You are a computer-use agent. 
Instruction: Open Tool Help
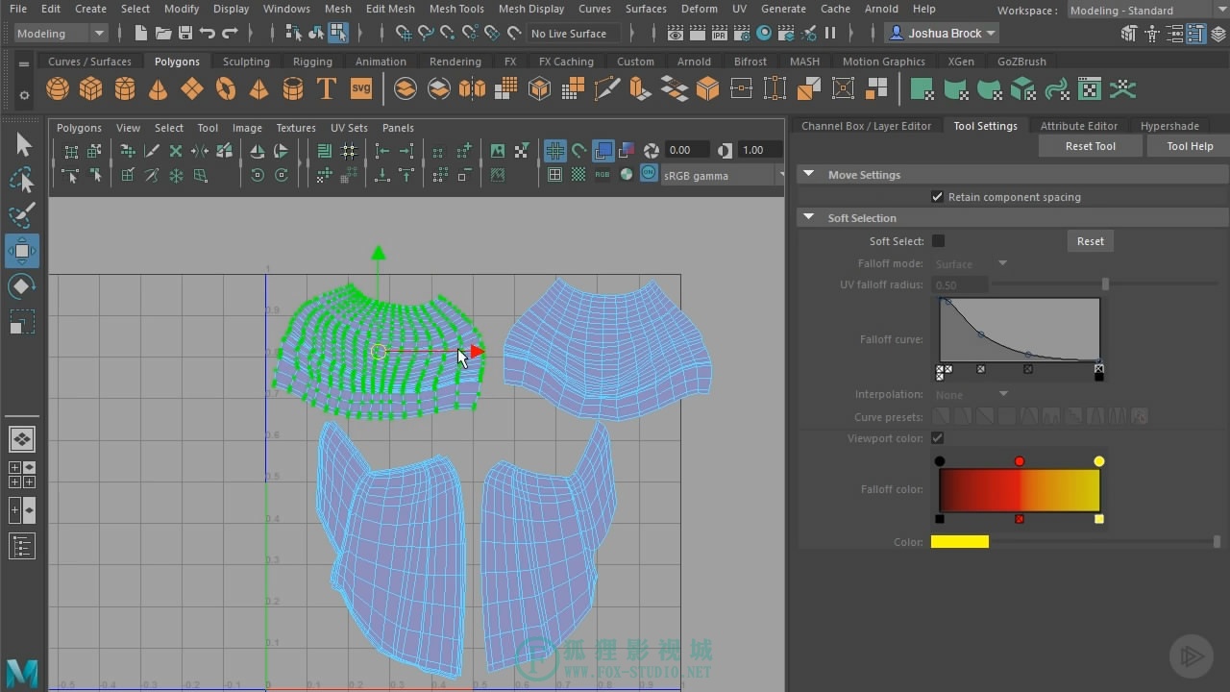point(1190,146)
